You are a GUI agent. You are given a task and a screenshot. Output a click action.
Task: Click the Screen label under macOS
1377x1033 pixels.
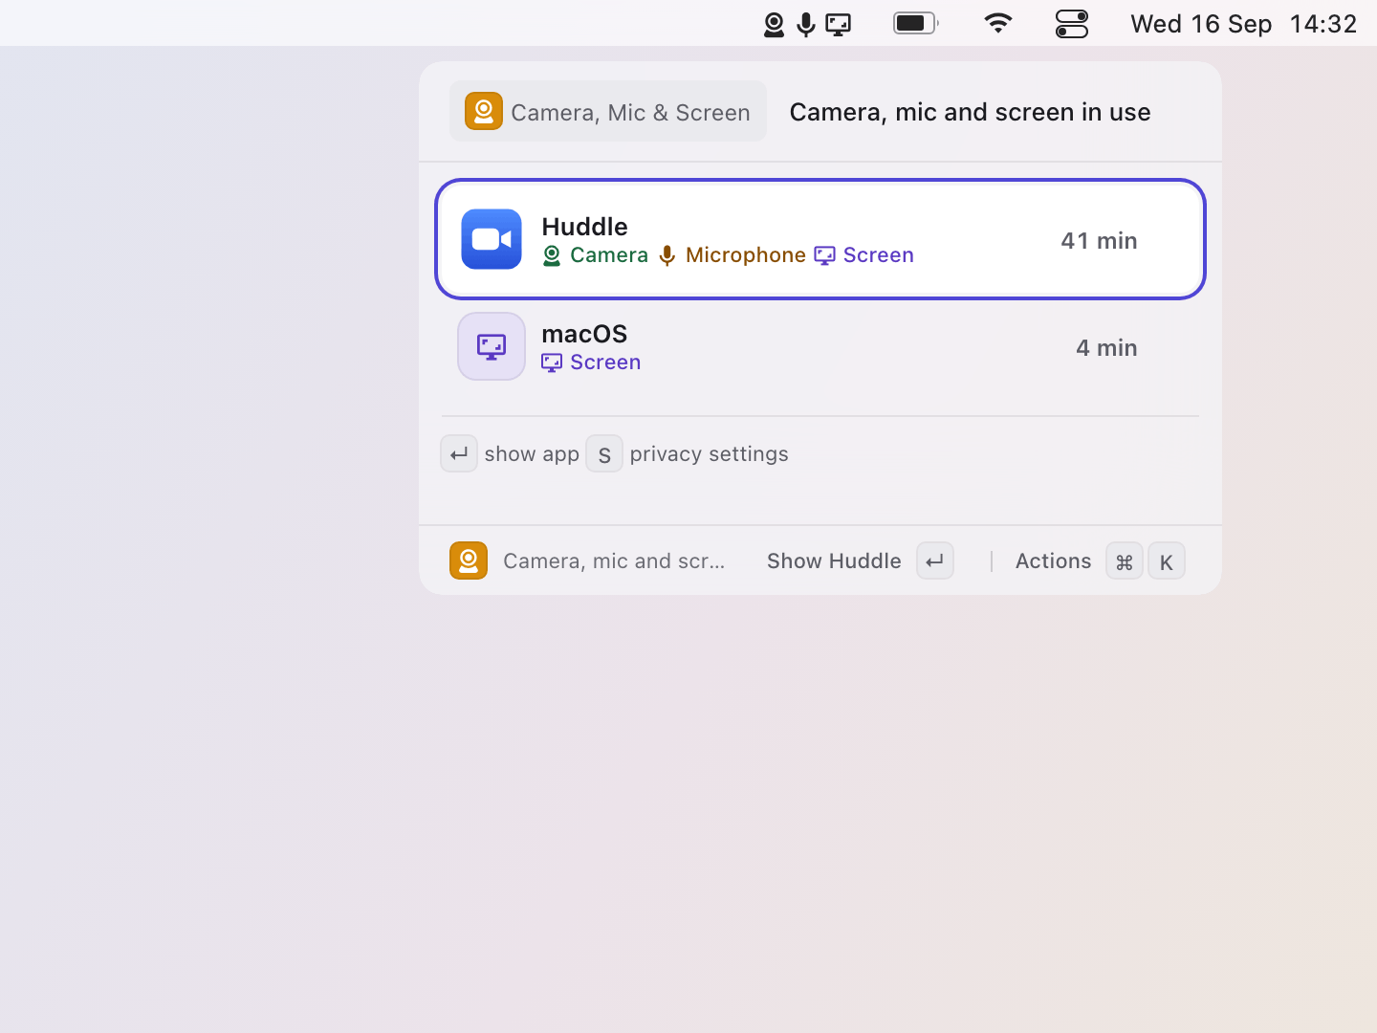click(x=605, y=363)
